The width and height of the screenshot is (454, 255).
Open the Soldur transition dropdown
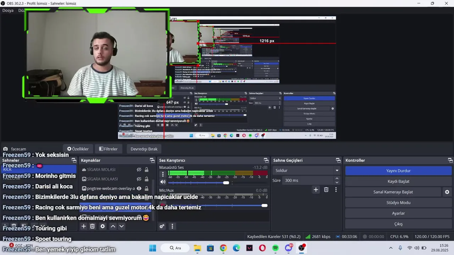coord(307,171)
